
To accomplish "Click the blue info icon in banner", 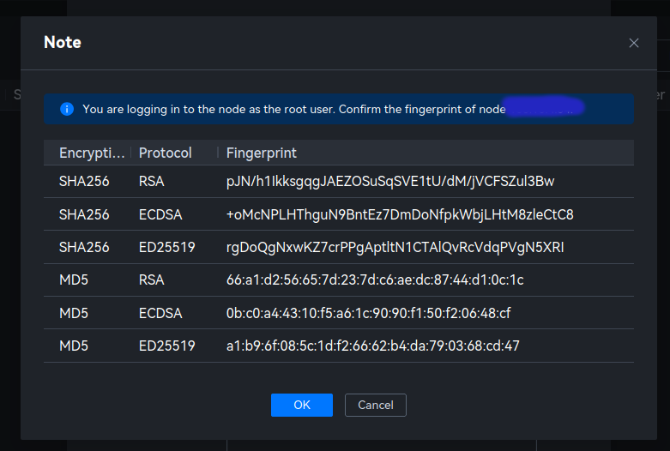I will 67,109.
